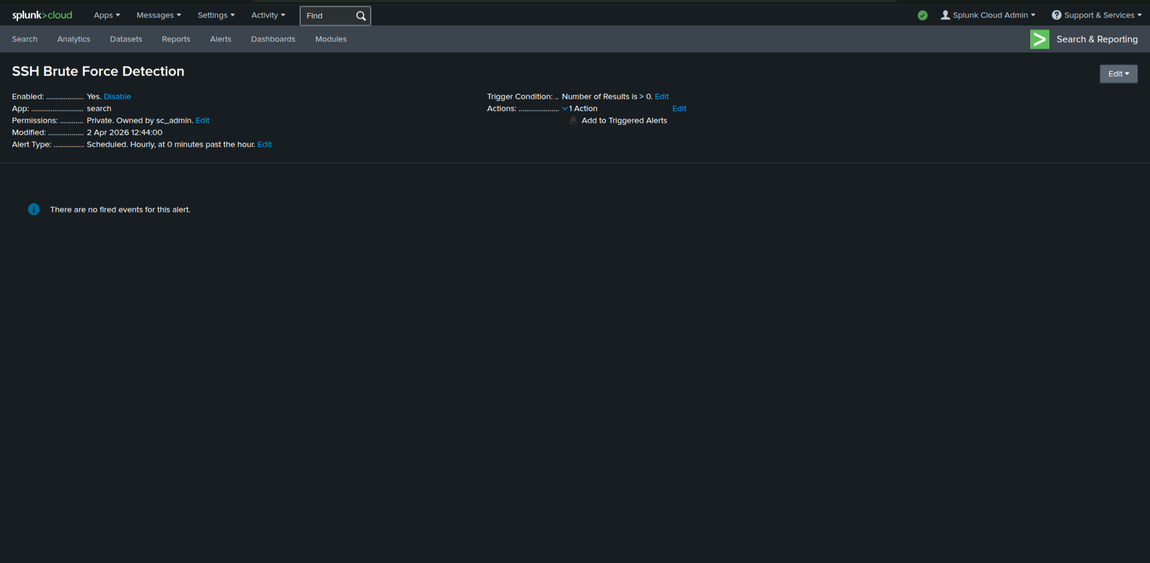
Task: Click the search magnifier icon in Find box
Action: (361, 16)
